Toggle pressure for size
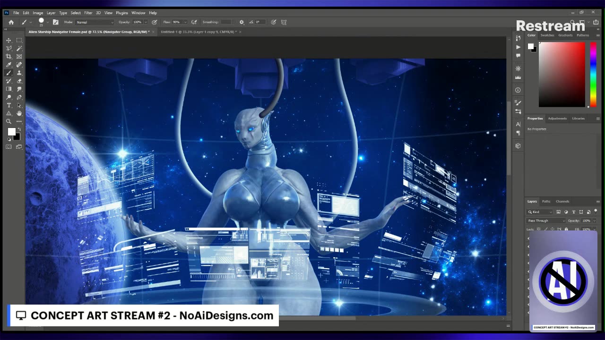The width and height of the screenshot is (605, 340). click(273, 22)
